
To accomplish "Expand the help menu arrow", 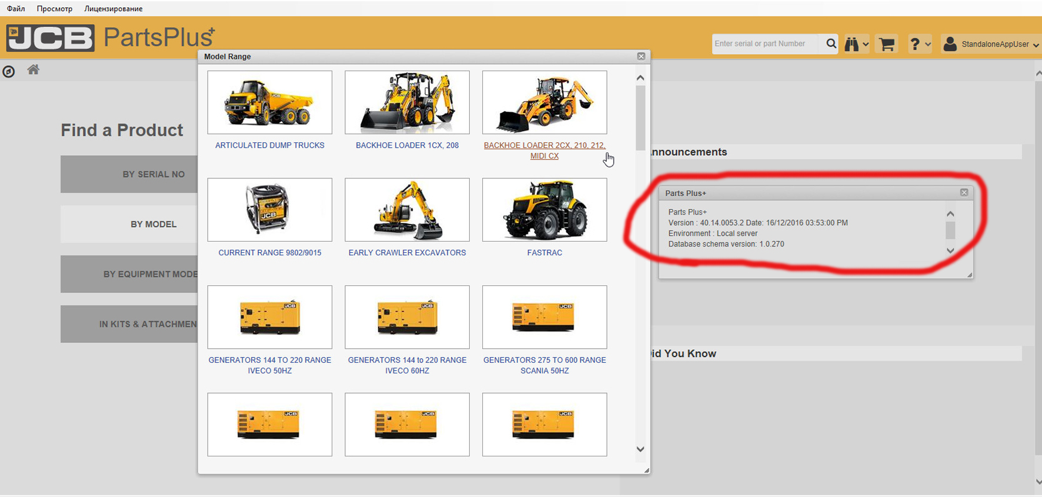I will (928, 45).
